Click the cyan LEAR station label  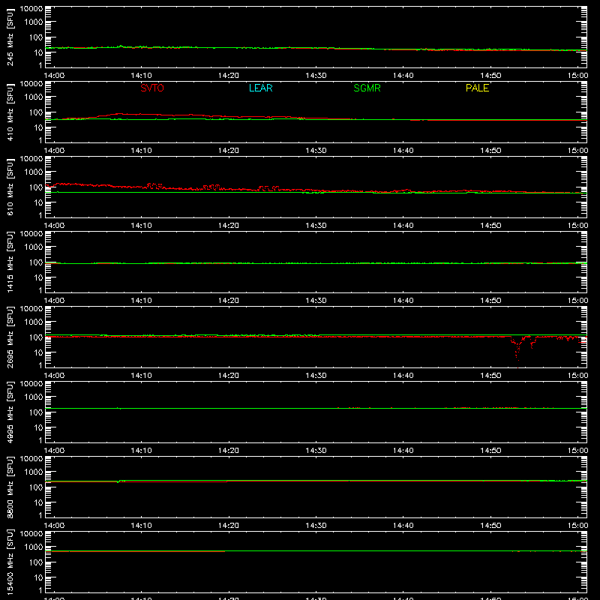click(x=260, y=88)
